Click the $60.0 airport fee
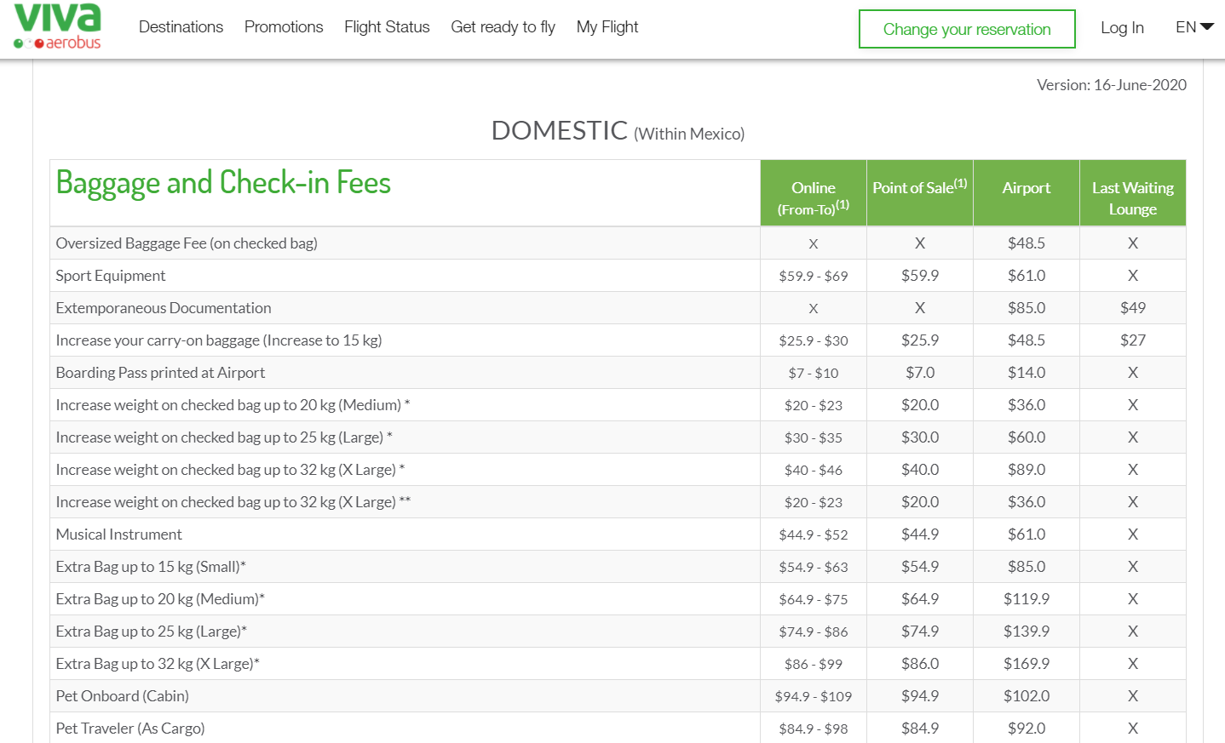This screenshot has height=743, width=1225. pyautogui.click(x=1027, y=437)
